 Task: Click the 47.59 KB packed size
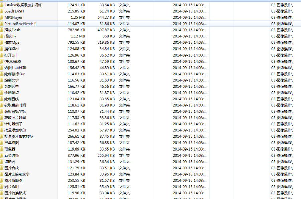107,62
